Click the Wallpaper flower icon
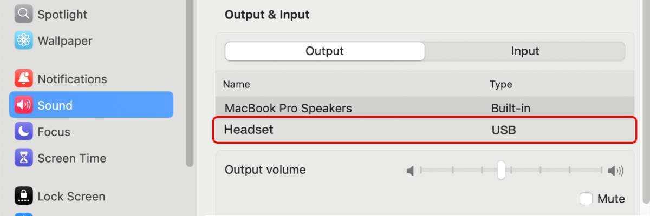The width and height of the screenshot is (650, 216). click(24, 40)
